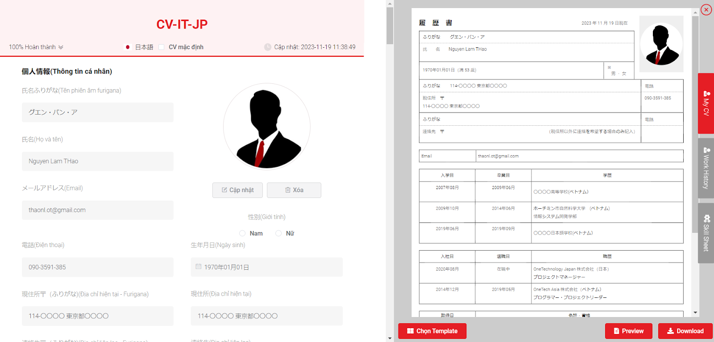The image size is (714, 342).
Task: Edit the 現住所 current address field
Action: coord(267,316)
